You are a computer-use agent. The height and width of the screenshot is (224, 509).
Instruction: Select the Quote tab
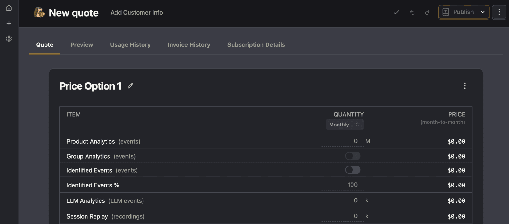pos(45,45)
